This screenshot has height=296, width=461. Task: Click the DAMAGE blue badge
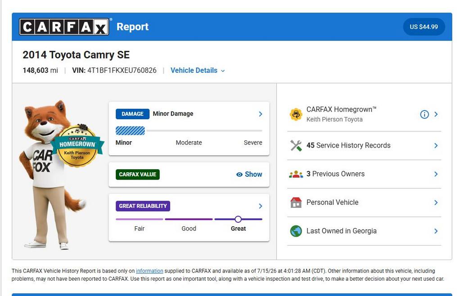coord(132,114)
